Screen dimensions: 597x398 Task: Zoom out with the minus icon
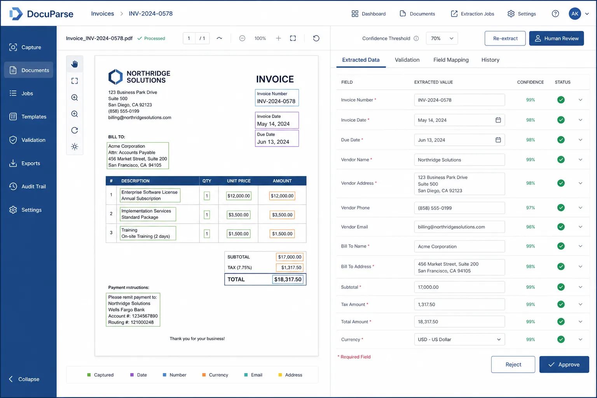[x=242, y=38]
